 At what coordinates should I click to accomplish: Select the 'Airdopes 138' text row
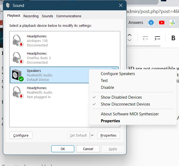click(37, 41)
